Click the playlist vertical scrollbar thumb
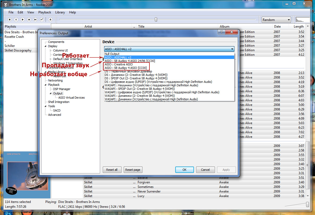The height and width of the screenshot is (215, 315). click(x=307, y=165)
